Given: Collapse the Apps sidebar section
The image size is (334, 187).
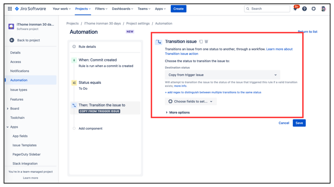Looking at the screenshot, I should (8, 127).
